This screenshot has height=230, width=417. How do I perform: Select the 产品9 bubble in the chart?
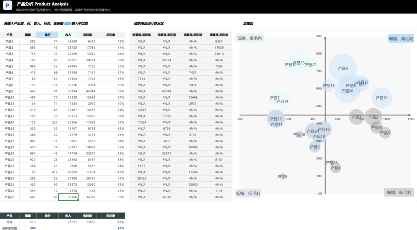click(343, 68)
